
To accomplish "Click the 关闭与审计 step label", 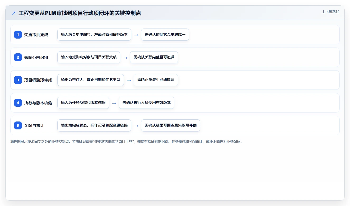I will tap(34, 125).
